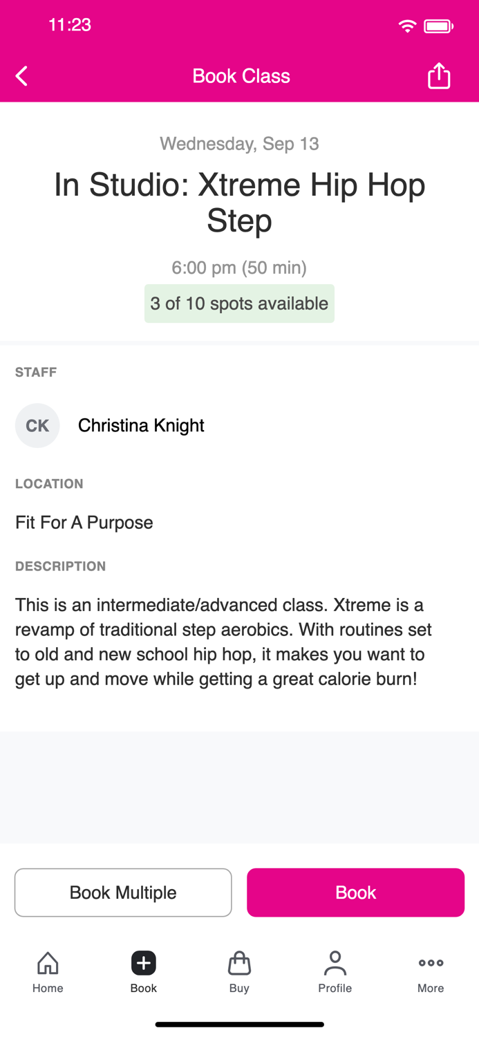Tap the pink Book button
479x1037 pixels.
click(355, 892)
